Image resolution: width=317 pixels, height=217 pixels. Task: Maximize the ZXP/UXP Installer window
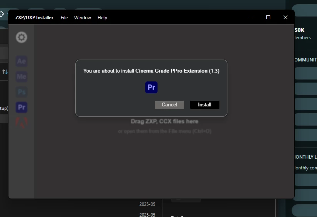pos(268,17)
